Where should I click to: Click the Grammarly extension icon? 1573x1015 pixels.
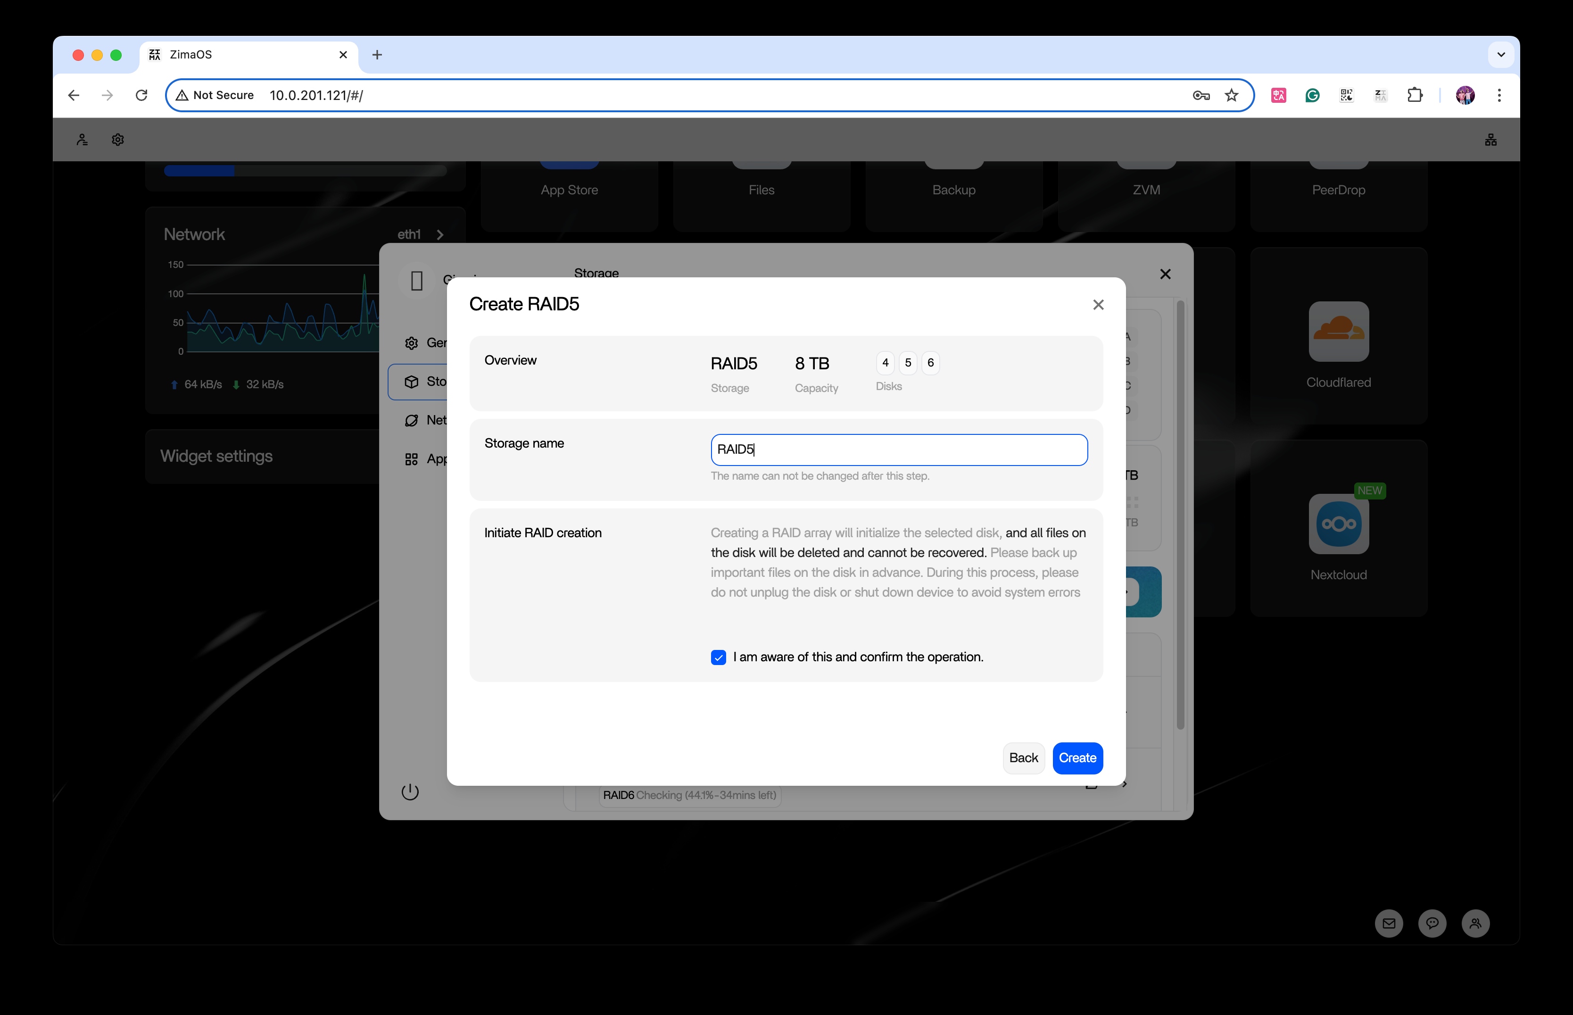(x=1312, y=95)
